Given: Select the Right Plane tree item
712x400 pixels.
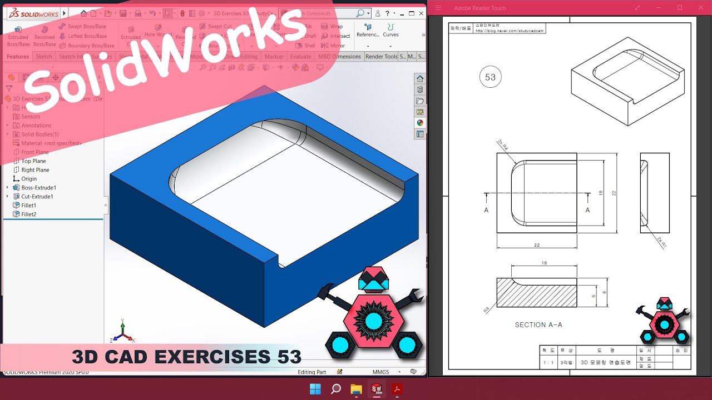Looking at the screenshot, I should point(31,170).
